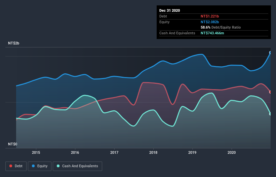Click the NT$1.221b debt value
This screenshot has height=177, width=276.
click(x=210, y=16)
